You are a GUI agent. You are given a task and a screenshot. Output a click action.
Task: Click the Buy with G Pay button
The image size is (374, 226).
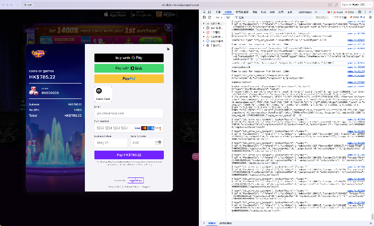(129, 58)
